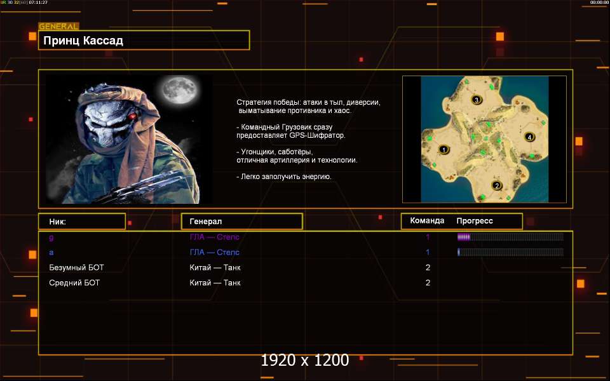Select start position 1 on the minimap
Image resolution: width=610 pixels, height=381 pixels.
tap(444, 149)
